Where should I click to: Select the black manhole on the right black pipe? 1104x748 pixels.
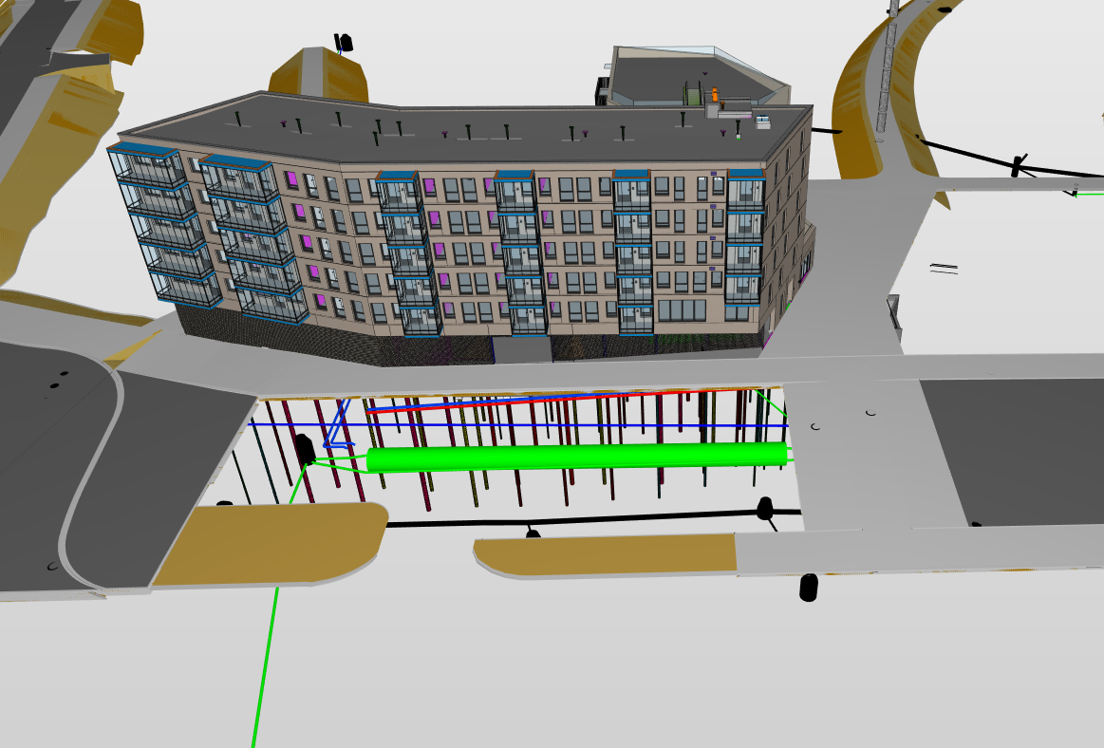pos(765,508)
